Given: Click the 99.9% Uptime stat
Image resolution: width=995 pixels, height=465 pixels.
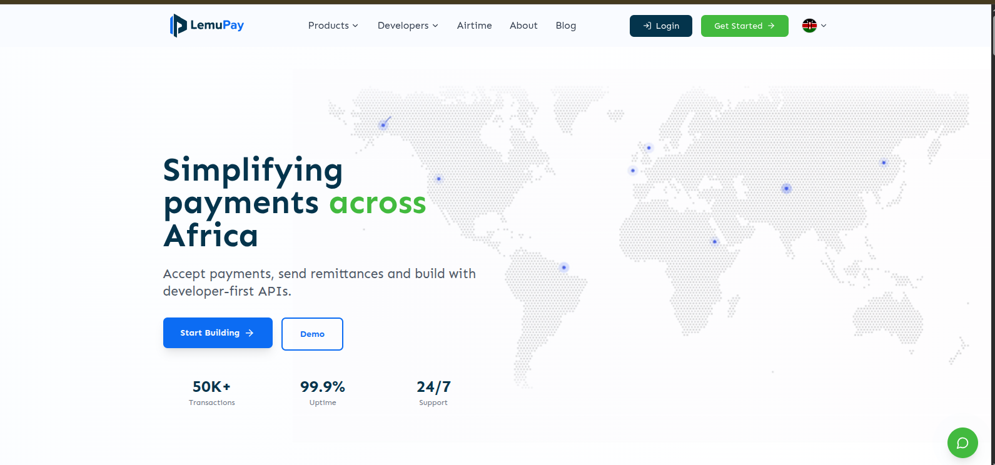Looking at the screenshot, I should point(322,393).
